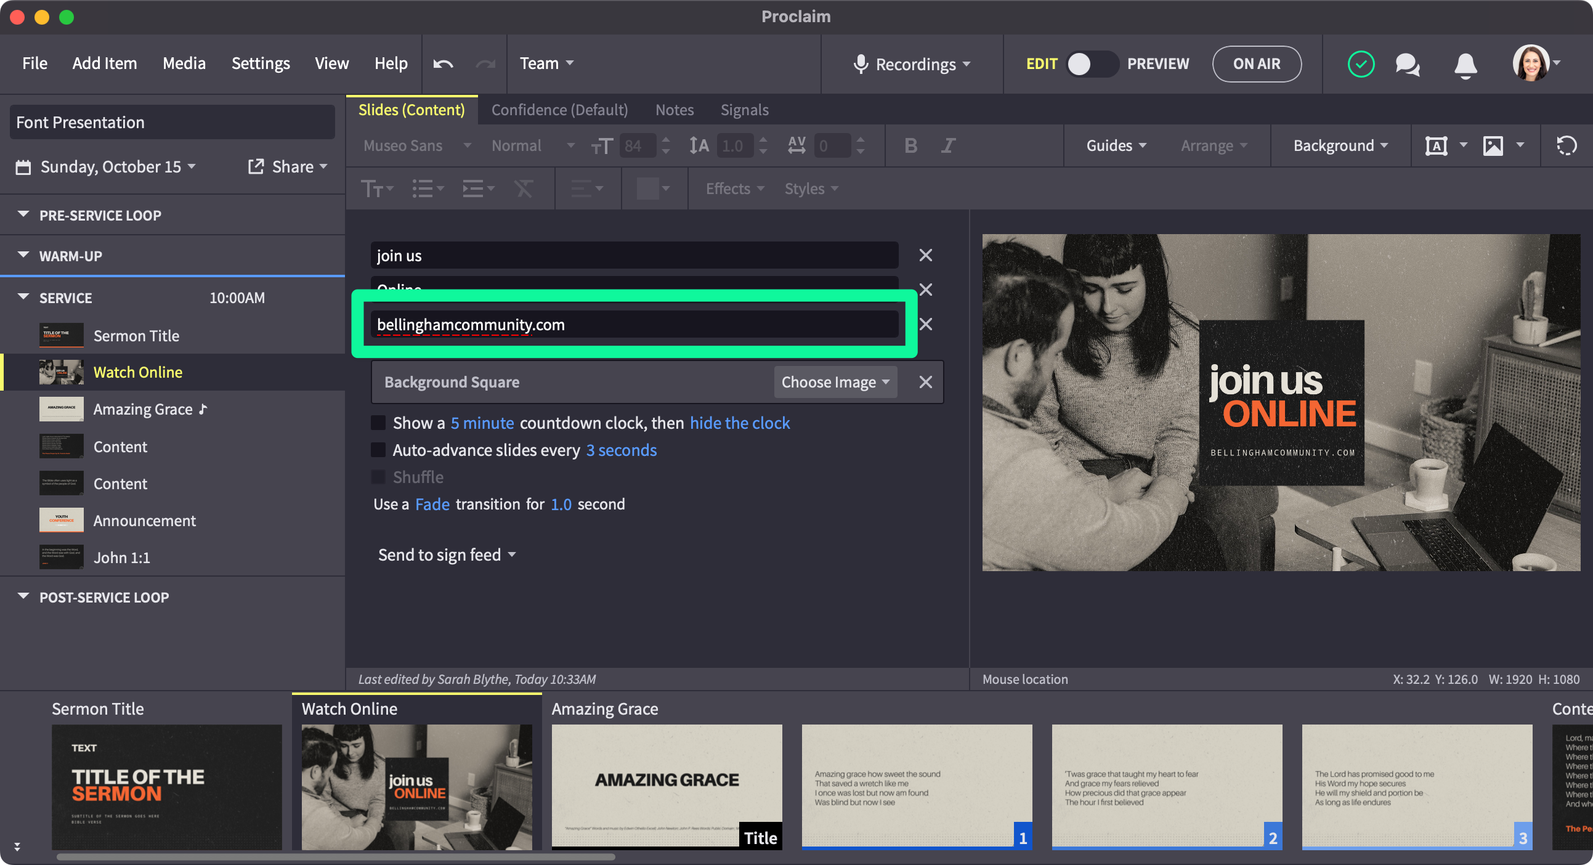Click the Fade transition link
1593x865 pixels.
tap(432, 504)
